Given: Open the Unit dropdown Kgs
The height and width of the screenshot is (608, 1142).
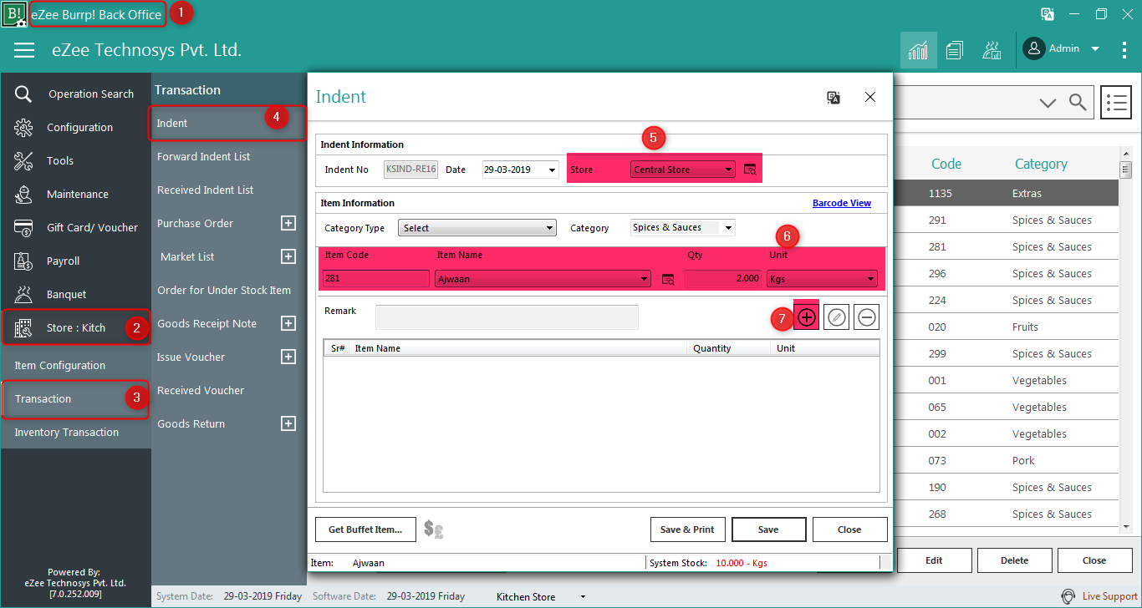Looking at the screenshot, I should click(x=822, y=279).
